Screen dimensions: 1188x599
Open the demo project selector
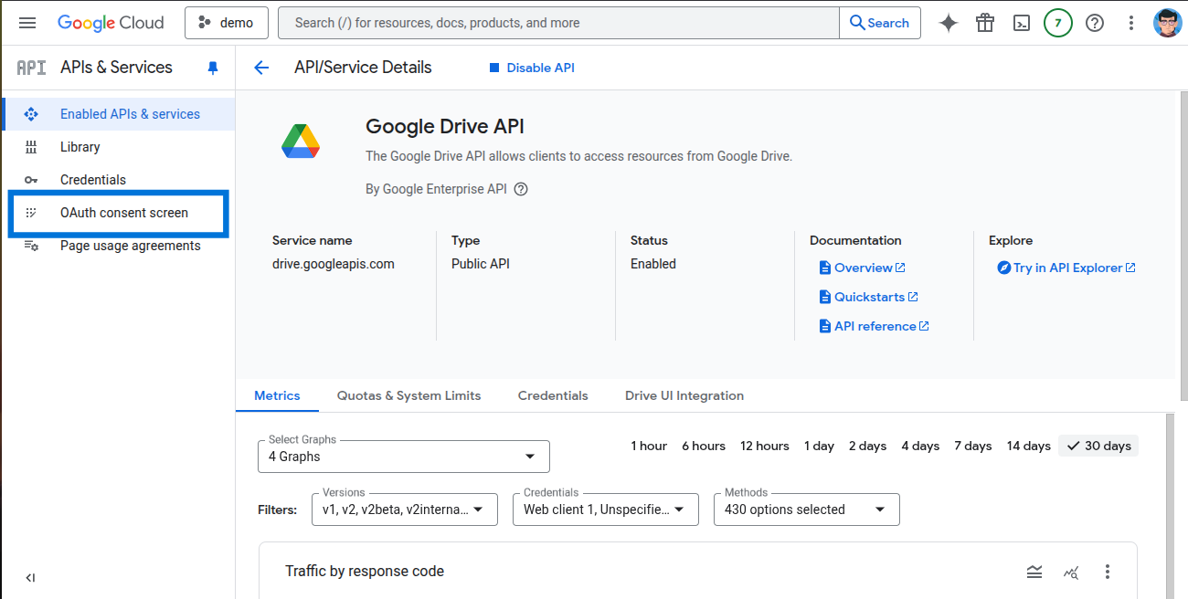228,23
